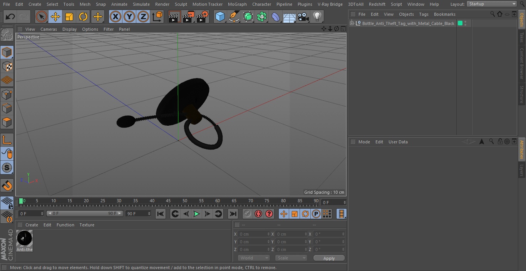The image size is (526, 271).
Task: Open material manager Texture menu
Action: [87, 225]
